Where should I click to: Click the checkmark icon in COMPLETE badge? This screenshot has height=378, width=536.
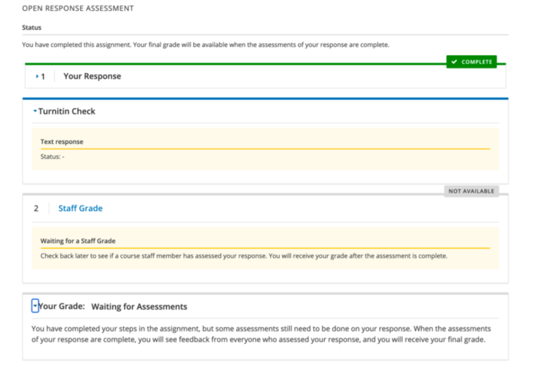(454, 62)
